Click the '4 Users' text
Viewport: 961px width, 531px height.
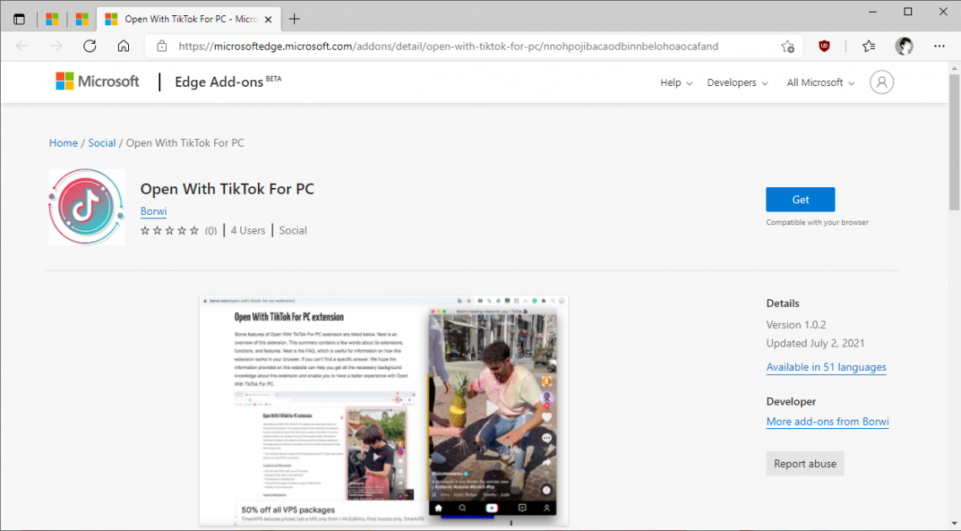[x=248, y=230]
